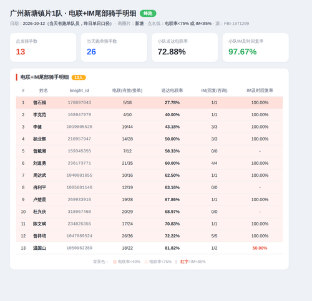Click the 43.18% contact rate cell
Screen dimensions: 312x301
[172, 127]
